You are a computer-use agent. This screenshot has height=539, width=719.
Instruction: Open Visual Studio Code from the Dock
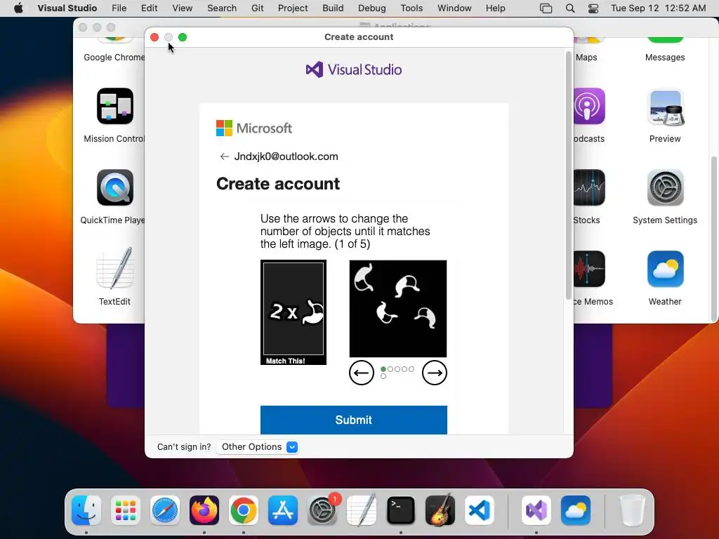480,510
